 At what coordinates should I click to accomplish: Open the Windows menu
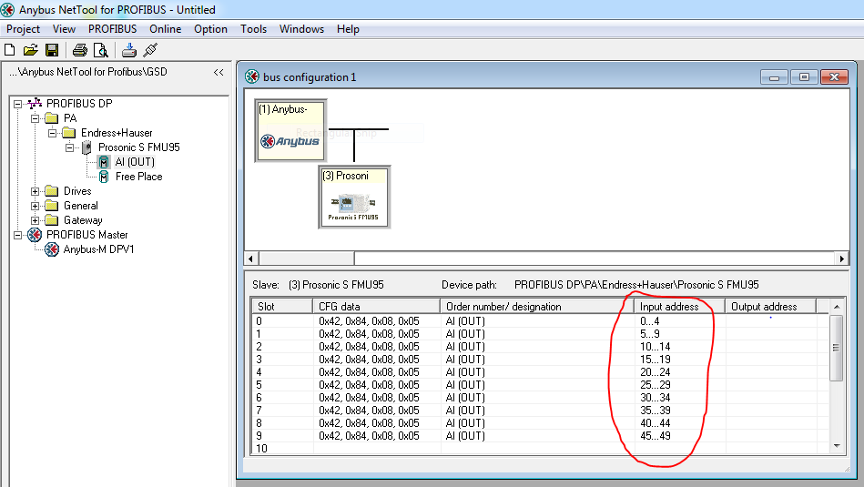(301, 29)
